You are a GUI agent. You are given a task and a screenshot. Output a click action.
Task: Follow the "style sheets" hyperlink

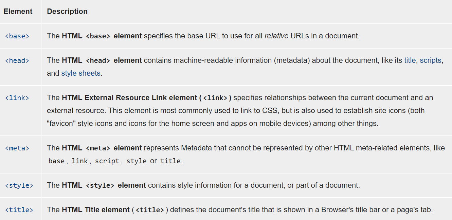[81, 73]
